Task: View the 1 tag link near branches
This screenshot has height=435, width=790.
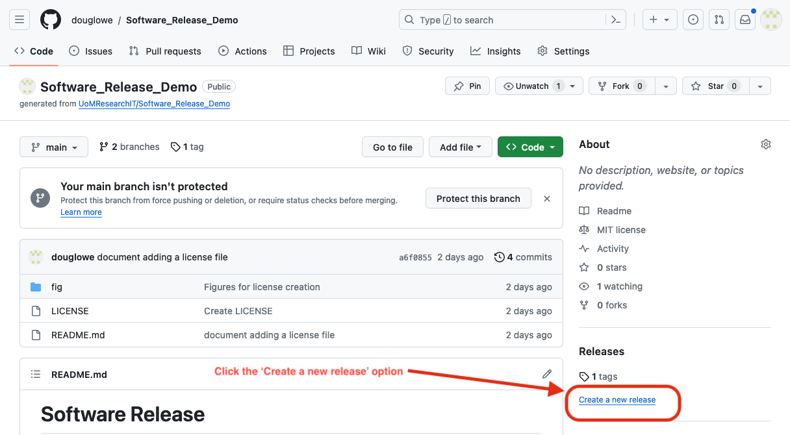Action: [187, 147]
